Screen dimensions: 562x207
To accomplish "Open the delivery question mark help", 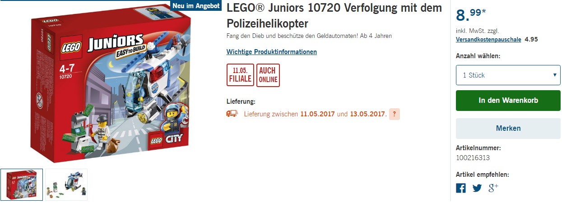I will [x=395, y=114].
